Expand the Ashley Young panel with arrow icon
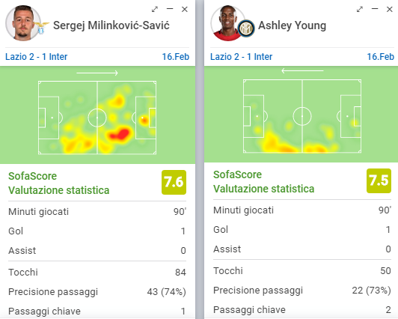398x319 pixels. coord(360,10)
